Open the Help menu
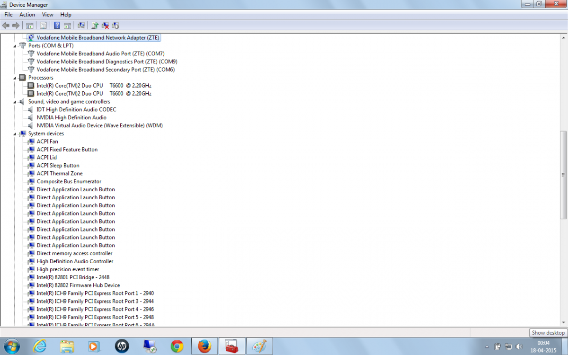Image resolution: width=568 pixels, height=355 pixels. (66, 15)
